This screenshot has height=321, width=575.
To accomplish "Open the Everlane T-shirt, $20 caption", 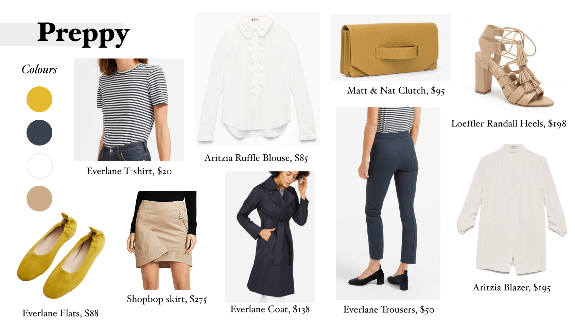I will (x=129, y=171).
